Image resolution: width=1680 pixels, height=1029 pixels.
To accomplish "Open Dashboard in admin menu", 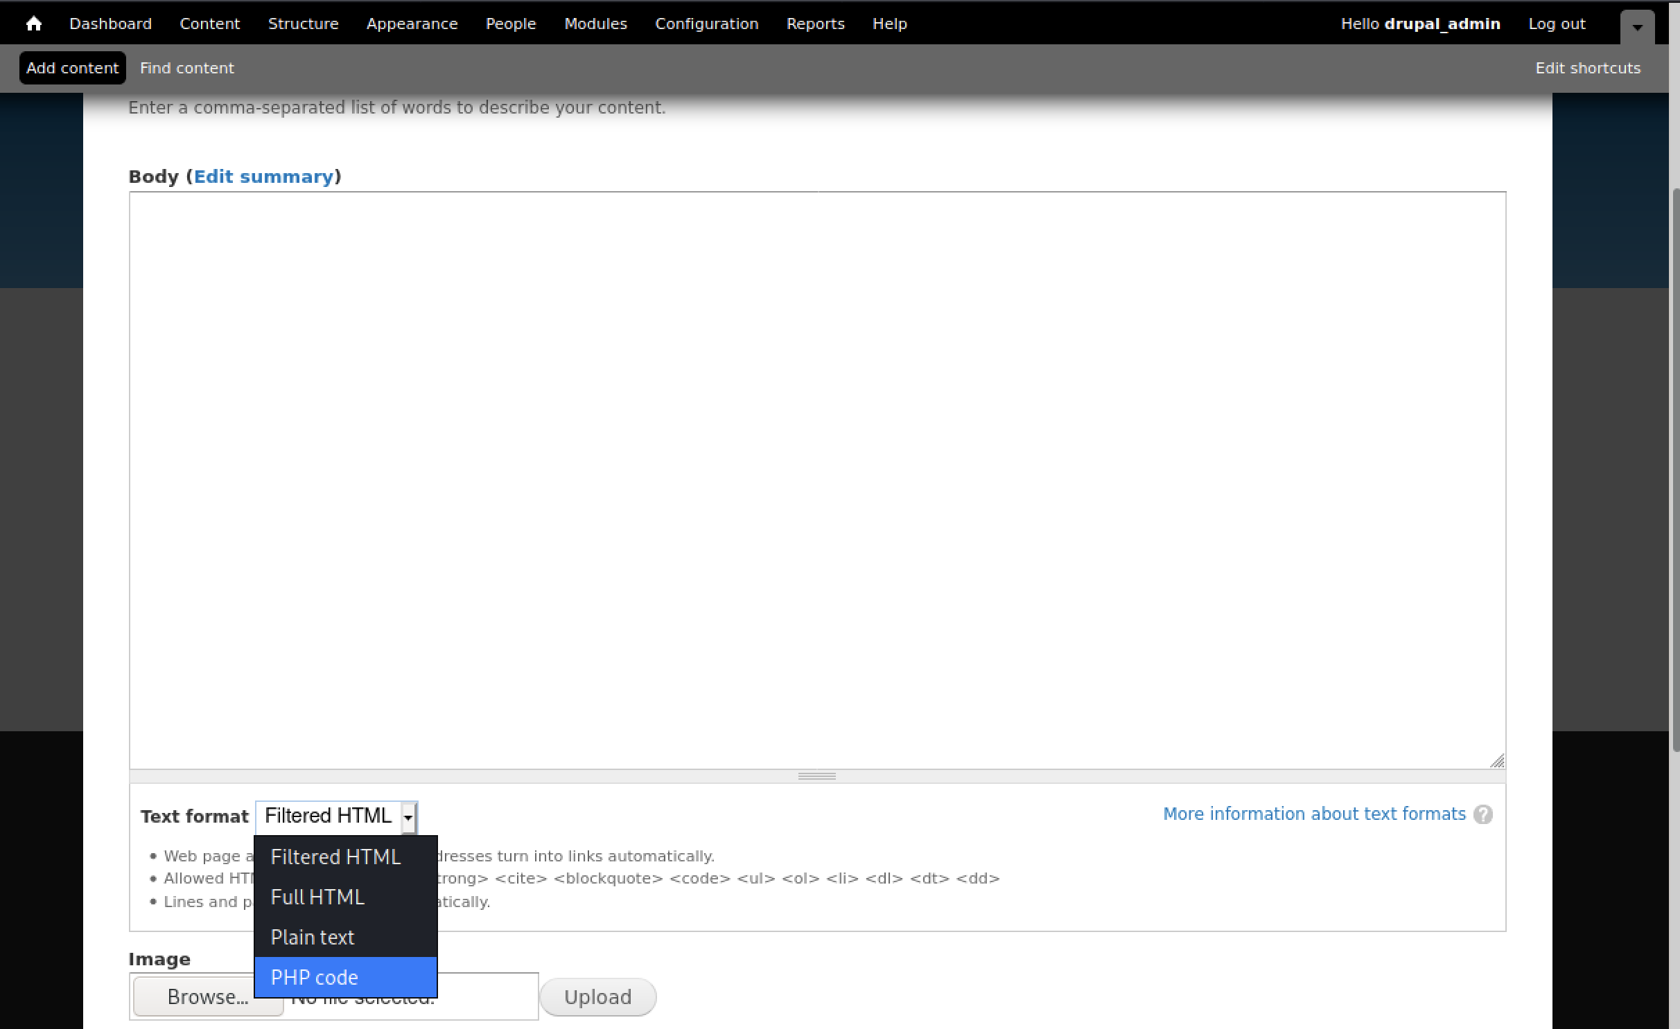I will 110,24.
